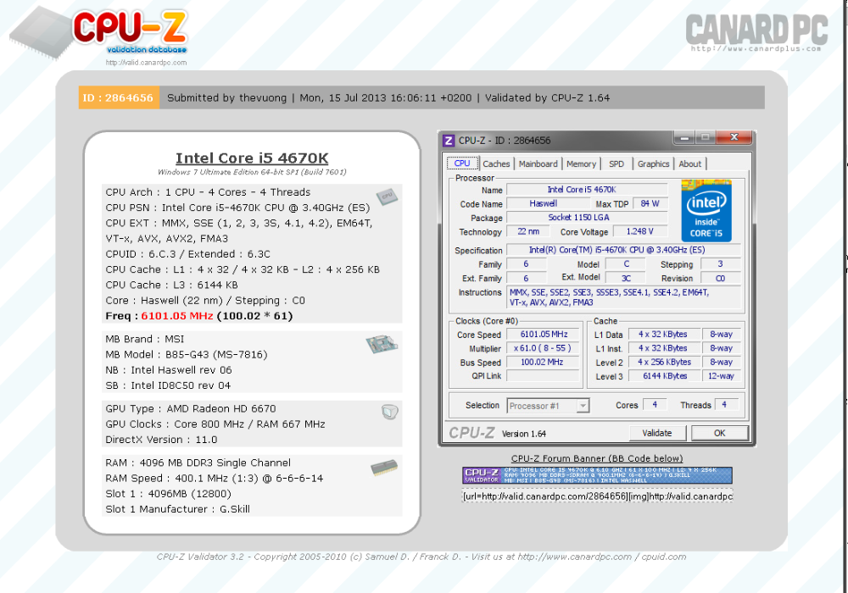Click the CPU-Z Forum Banner heading text
The width and height of the screenshot is (848, 593).
pos(597,458)
